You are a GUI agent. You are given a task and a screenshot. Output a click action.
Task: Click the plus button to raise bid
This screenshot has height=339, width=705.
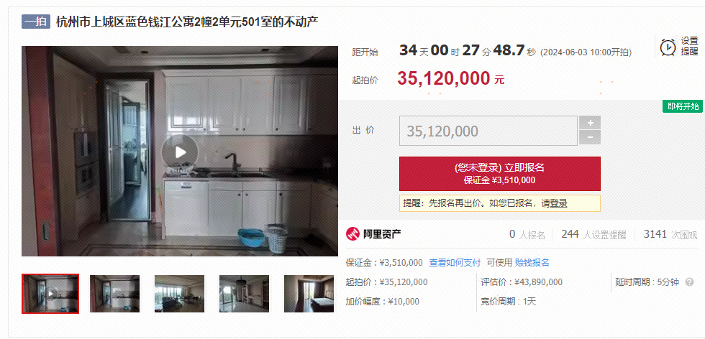point(590,123)
